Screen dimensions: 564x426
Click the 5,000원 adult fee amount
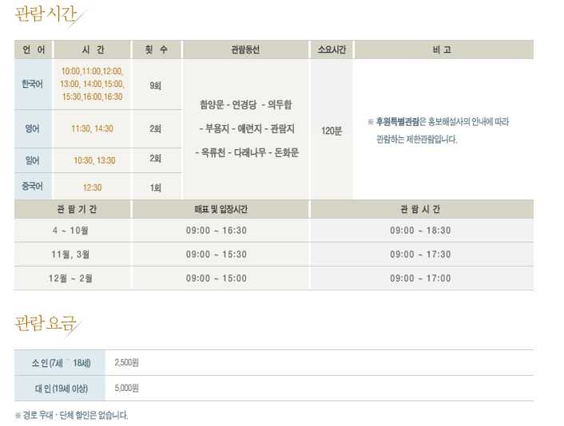pyautogui.click(x=128, y=389)
